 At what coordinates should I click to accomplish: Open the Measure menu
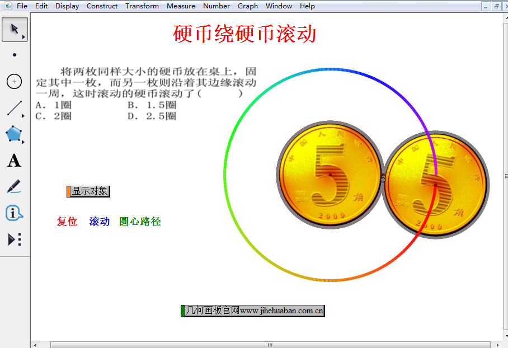click(x=181, y=6)
